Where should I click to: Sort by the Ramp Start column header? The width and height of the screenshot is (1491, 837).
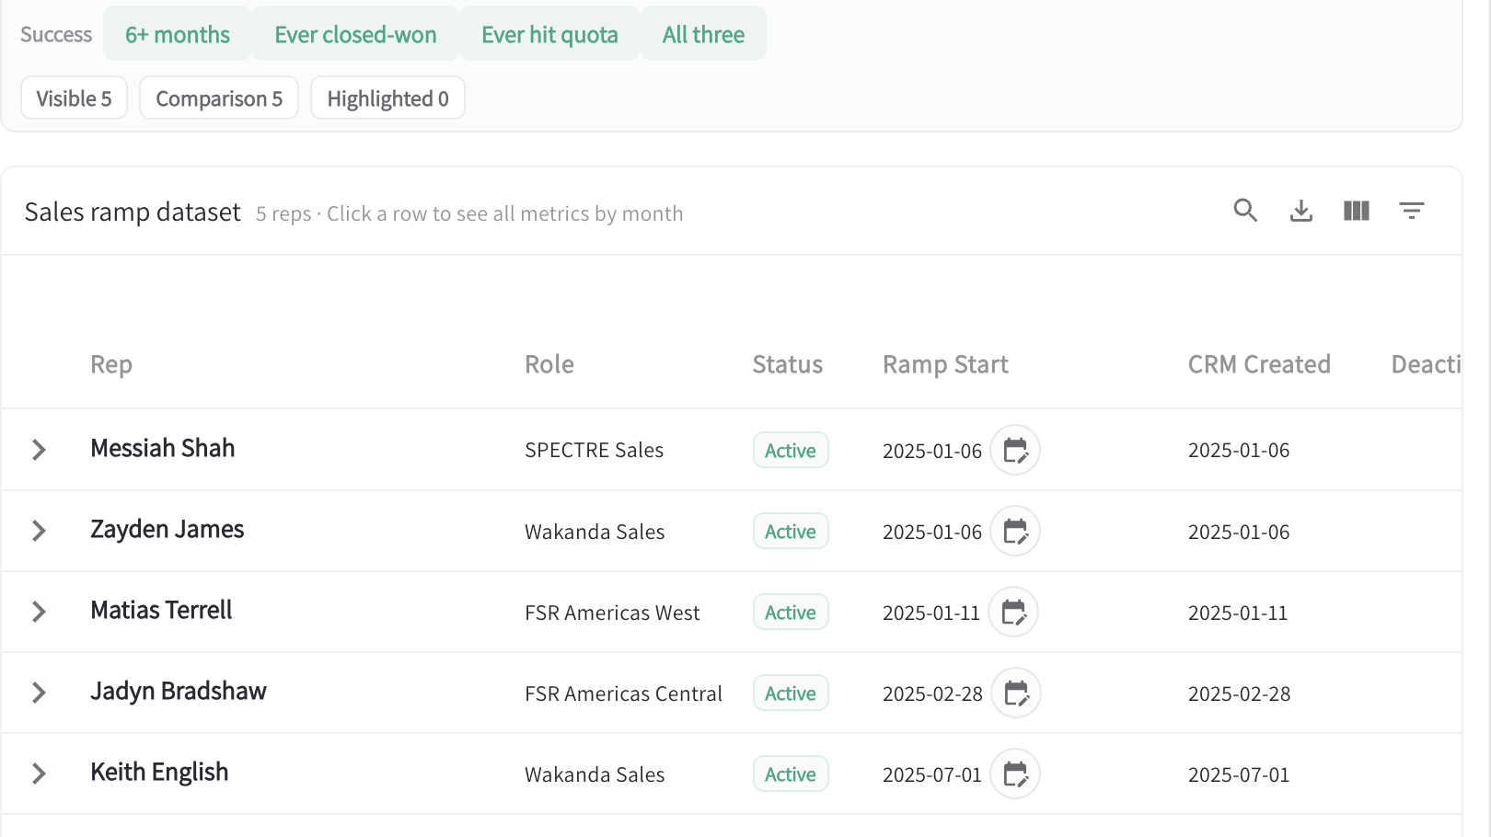click(x=945, y=364)
